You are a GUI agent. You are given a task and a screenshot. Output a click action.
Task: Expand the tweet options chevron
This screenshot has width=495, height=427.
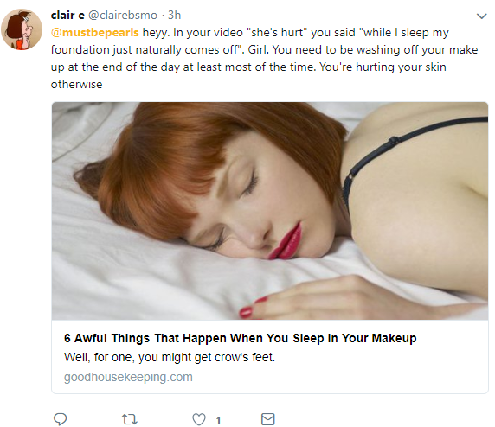click(481, 16)
